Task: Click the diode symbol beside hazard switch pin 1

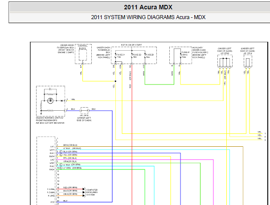Action: (x=61, y=100)
